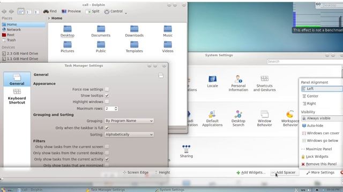Click the Screen Edge panel button

point(136,172)
